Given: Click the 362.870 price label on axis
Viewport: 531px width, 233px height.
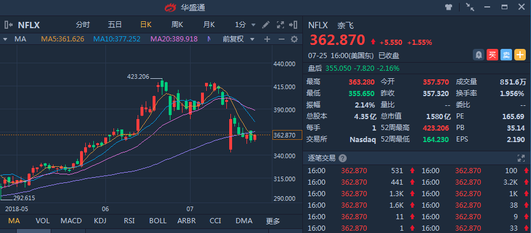Looking at the screenshot, I should [287, 135].
